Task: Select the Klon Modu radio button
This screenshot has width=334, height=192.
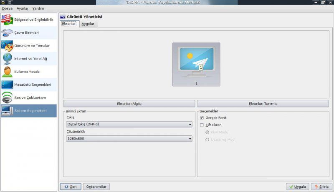Action: [x=207, y=132]
